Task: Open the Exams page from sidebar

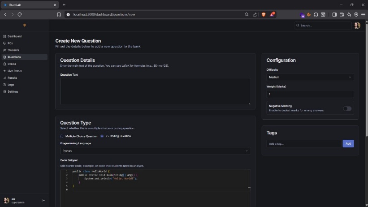Action: coord(12,64)
